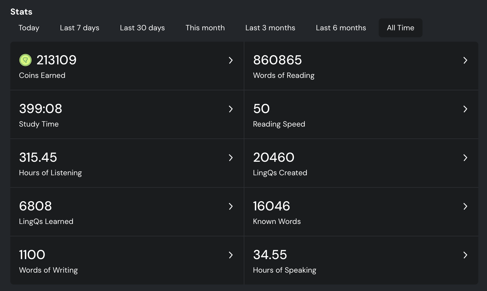Select the Last 7 days tab
The image size is (487, 291).
click(80, 28)
